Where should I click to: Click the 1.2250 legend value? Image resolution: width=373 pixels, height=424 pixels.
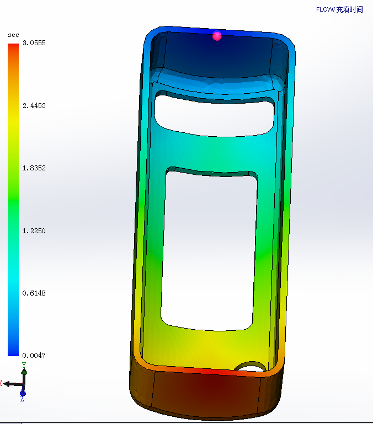(x=34, y=230)
